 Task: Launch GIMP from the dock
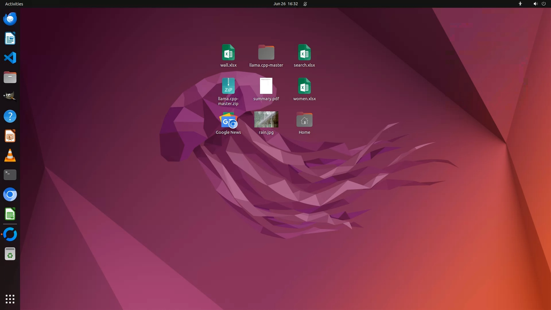coord(10,97)
